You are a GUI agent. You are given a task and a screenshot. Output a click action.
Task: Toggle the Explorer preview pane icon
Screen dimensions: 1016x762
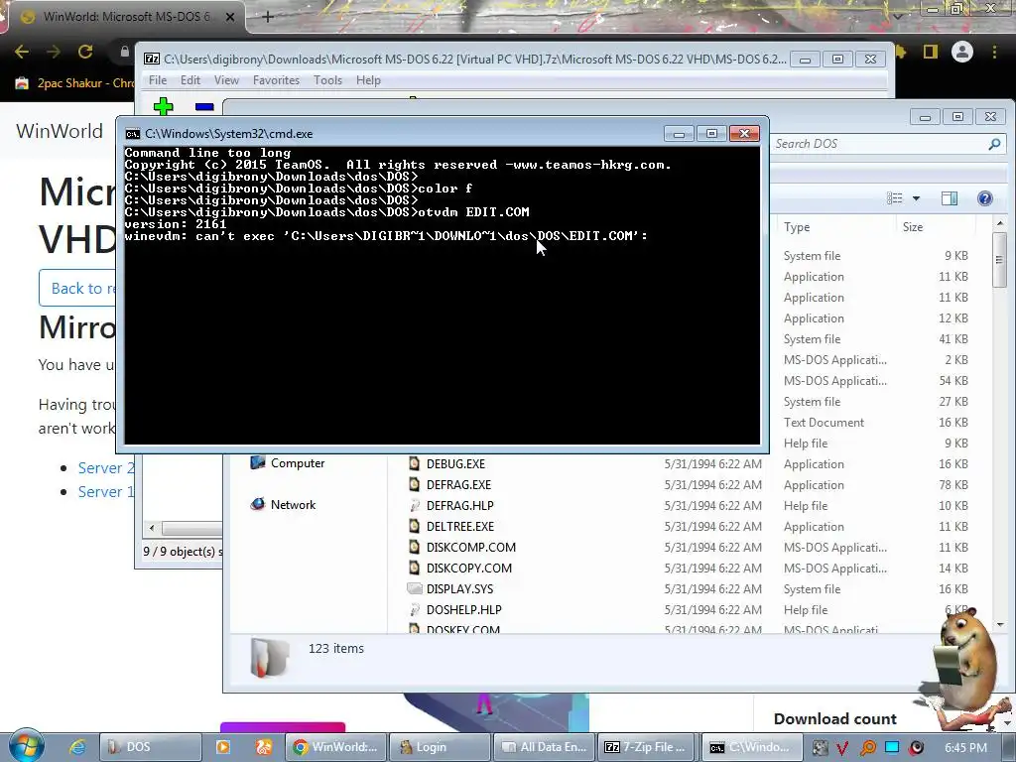pos(950,198)
